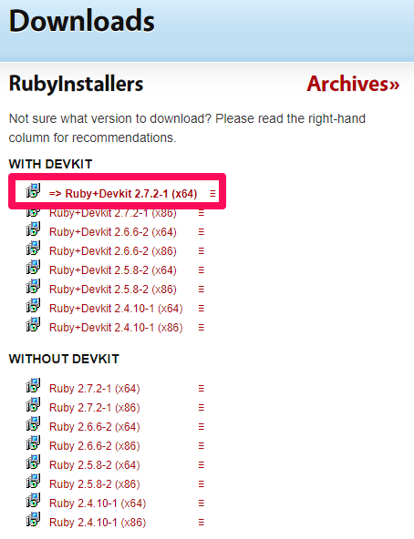Download Ruby+Devkit 2.7.2-1 (x64) link

tap(123, 194)
